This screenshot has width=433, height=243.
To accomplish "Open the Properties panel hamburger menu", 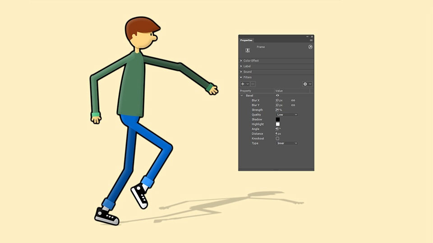I will [311, 40].
